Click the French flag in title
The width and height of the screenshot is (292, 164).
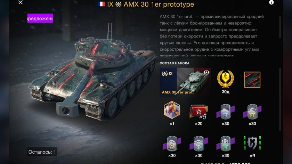pos(101,4)
